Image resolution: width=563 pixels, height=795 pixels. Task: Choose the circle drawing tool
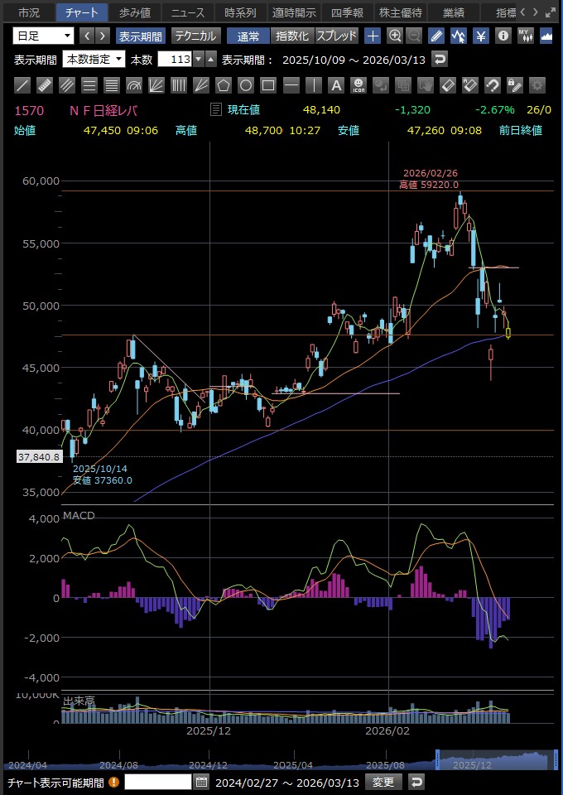coord(246,84)
